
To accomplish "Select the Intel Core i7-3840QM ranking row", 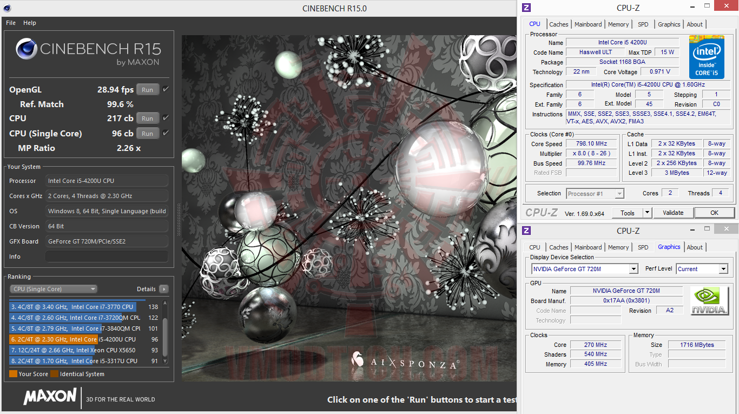I will pos(84,328).
